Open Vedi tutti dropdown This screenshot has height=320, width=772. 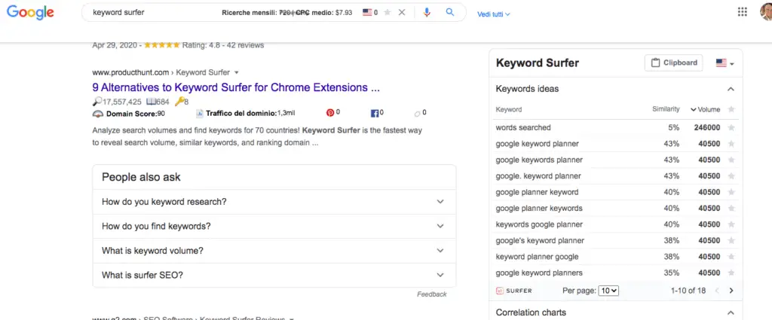494,14
